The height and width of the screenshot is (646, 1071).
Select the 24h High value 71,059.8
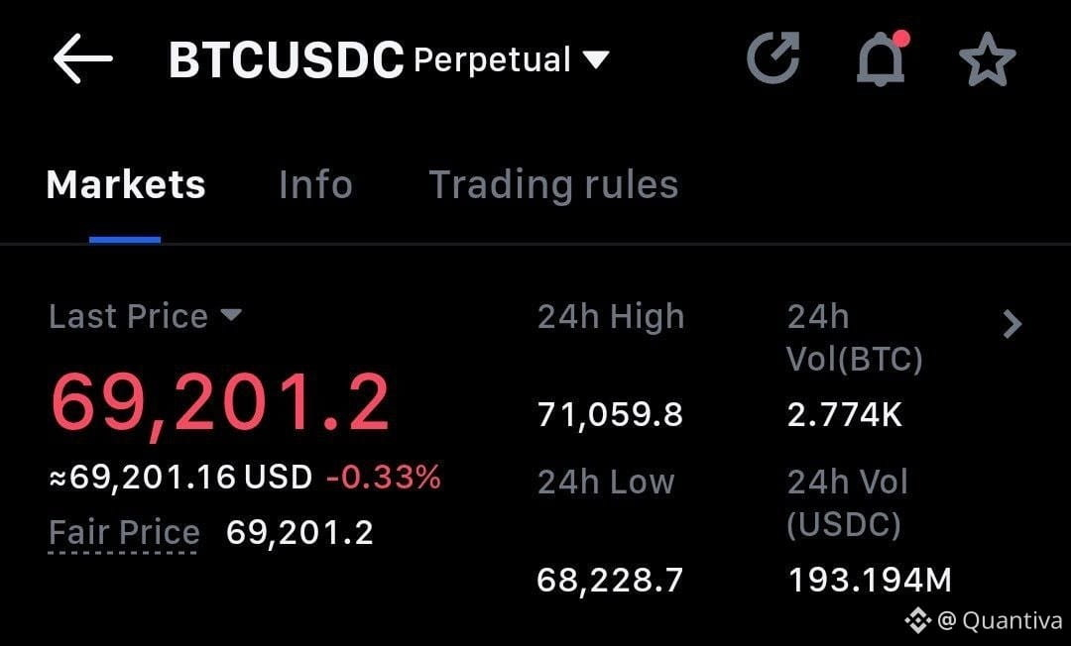[610, 414]
